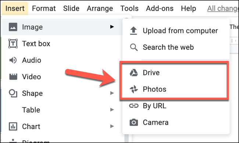Open the Insert menu
Viewport: 239px width, 143px height.
(15, 8)
